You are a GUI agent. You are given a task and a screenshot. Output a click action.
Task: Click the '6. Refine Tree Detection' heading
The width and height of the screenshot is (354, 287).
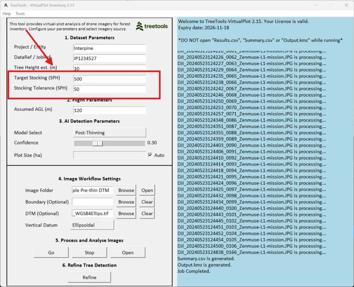point(90,265)
